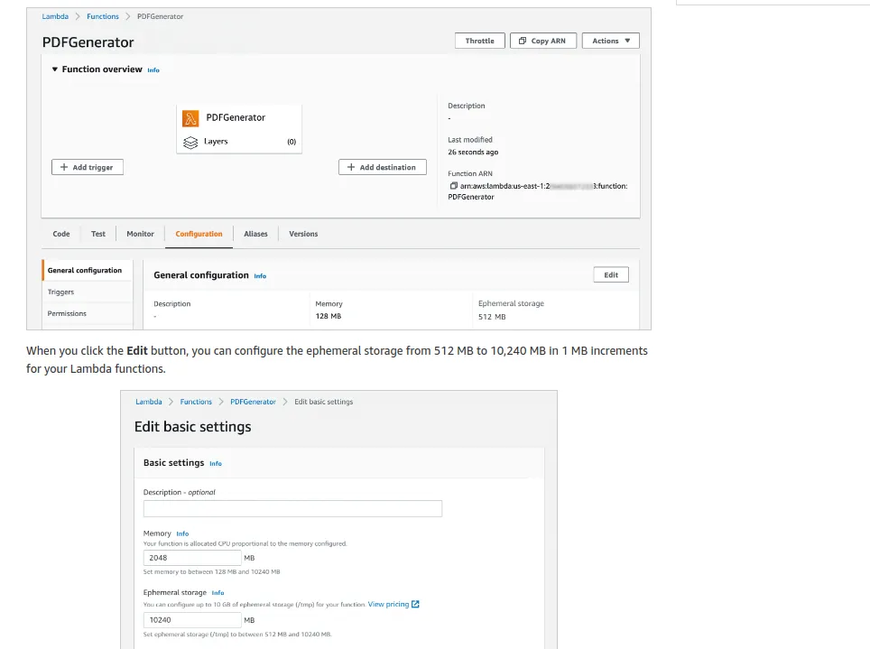
Task: Click Info link beside General configuration heading
Action: pos(260,276)
